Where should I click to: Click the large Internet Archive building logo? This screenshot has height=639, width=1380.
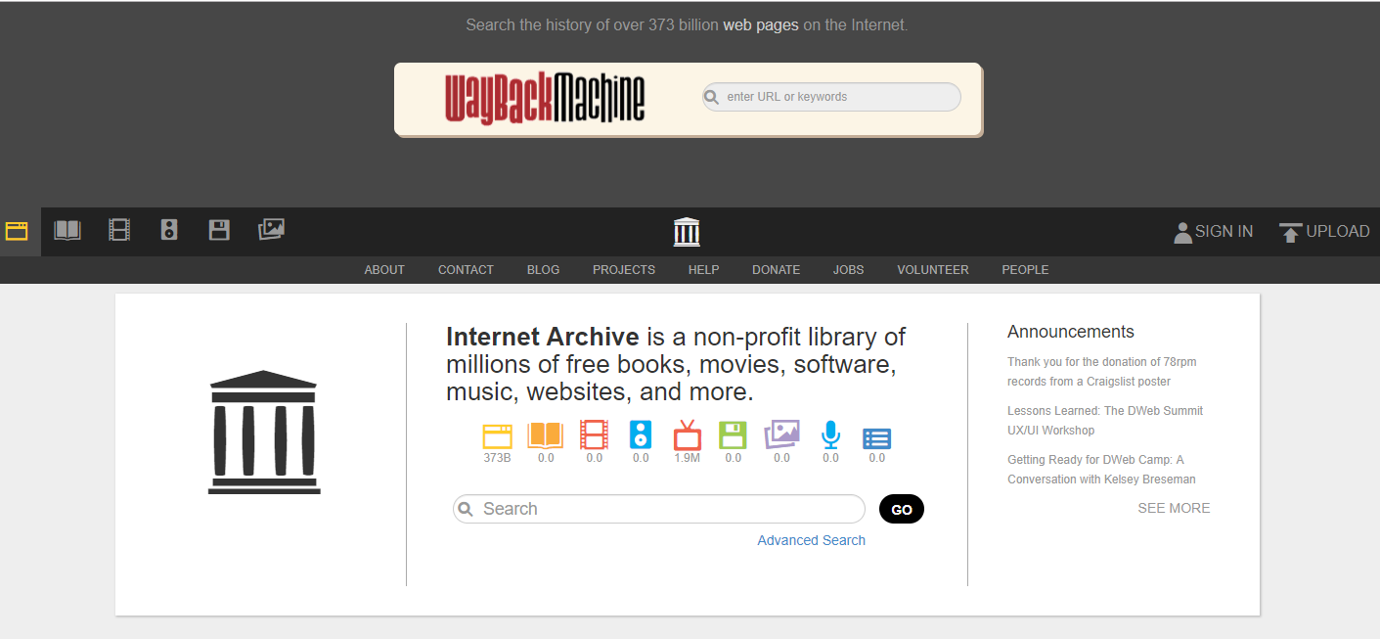tap(264, 433)
